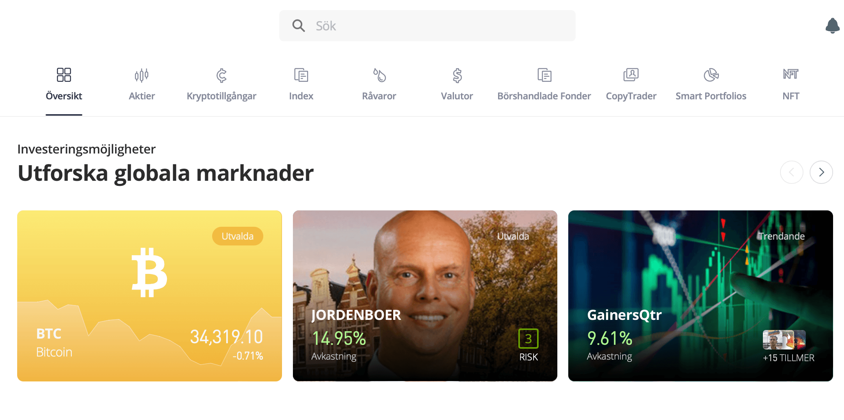Open the BTC Bitcoin featured card
Viewport: 844px width, 420px height.
(x=149, y=296)
